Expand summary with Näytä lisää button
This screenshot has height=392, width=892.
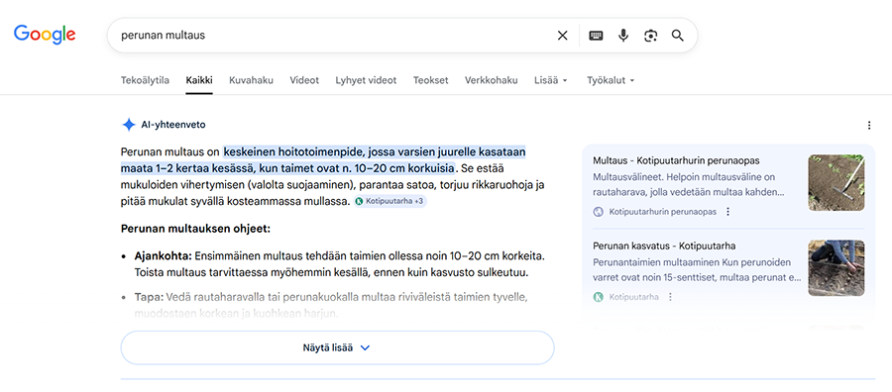[337, 347]
